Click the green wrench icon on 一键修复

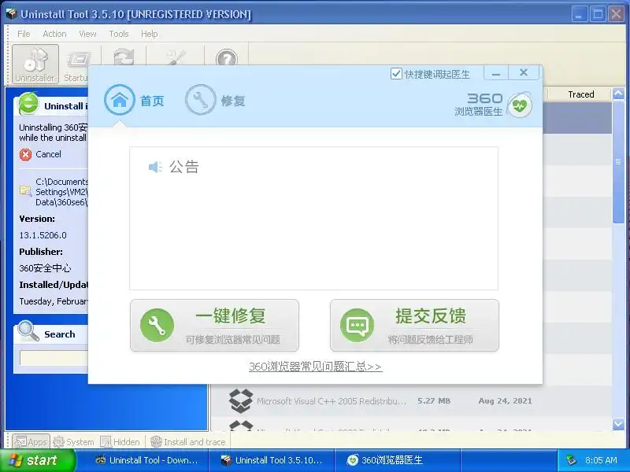[157, 326]
